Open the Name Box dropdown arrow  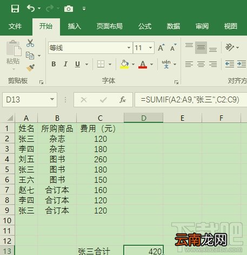(x=52, y=99)
